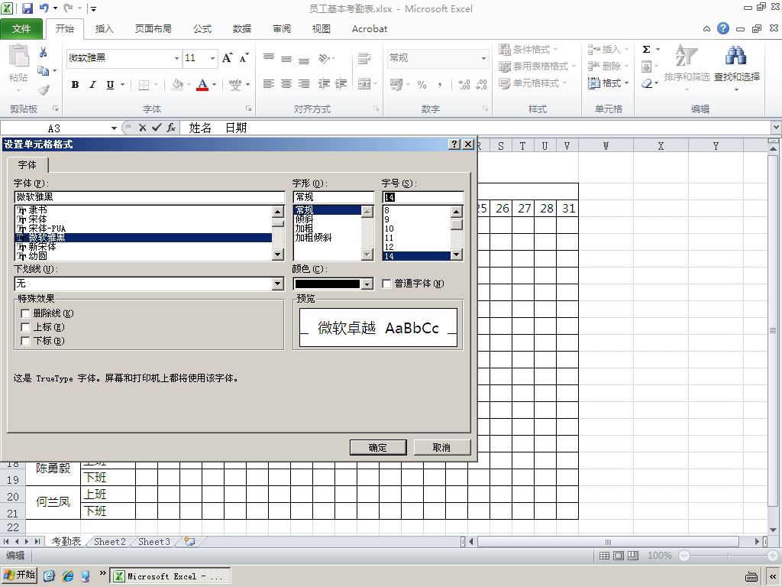Toggle Underline formatting button
Image resolution: width=782 pixels, height=587 pixels.
click(x=110, y=84)
